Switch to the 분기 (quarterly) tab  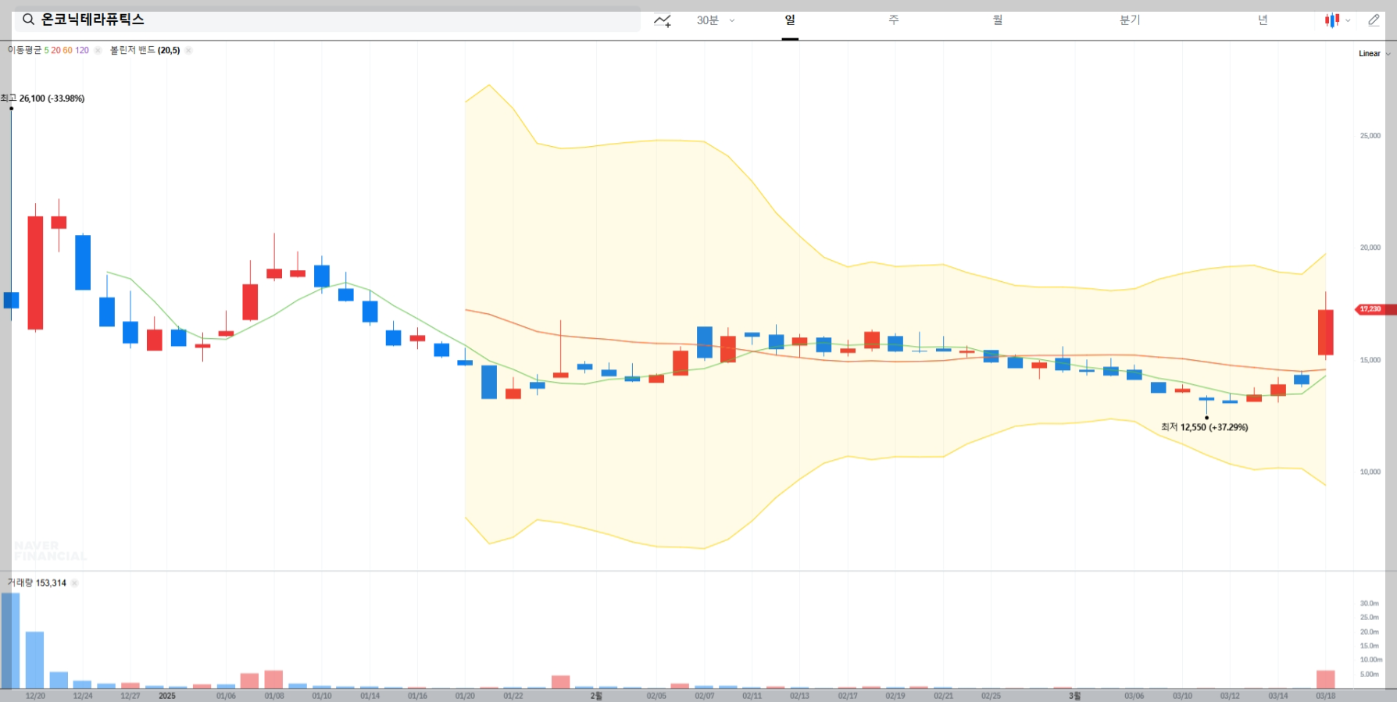point(1130,20)
